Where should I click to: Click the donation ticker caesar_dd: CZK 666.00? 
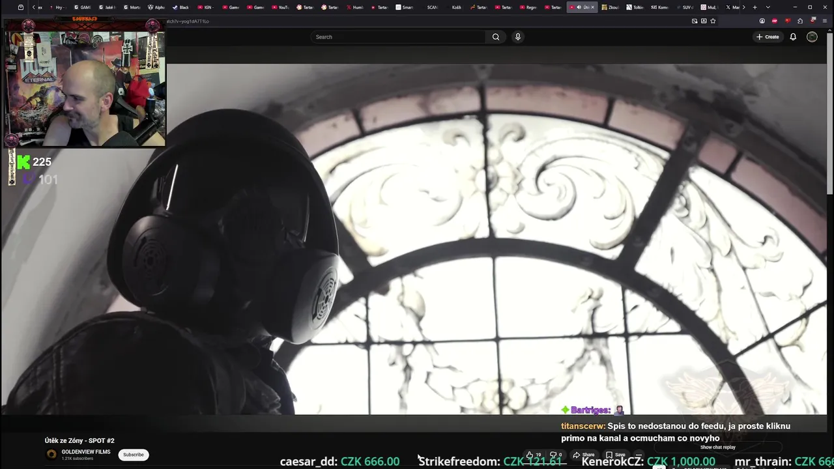[x=339, y=461]
